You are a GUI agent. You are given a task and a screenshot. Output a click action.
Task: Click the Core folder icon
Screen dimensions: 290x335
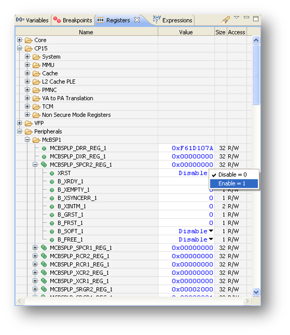[x=28, y=40]
